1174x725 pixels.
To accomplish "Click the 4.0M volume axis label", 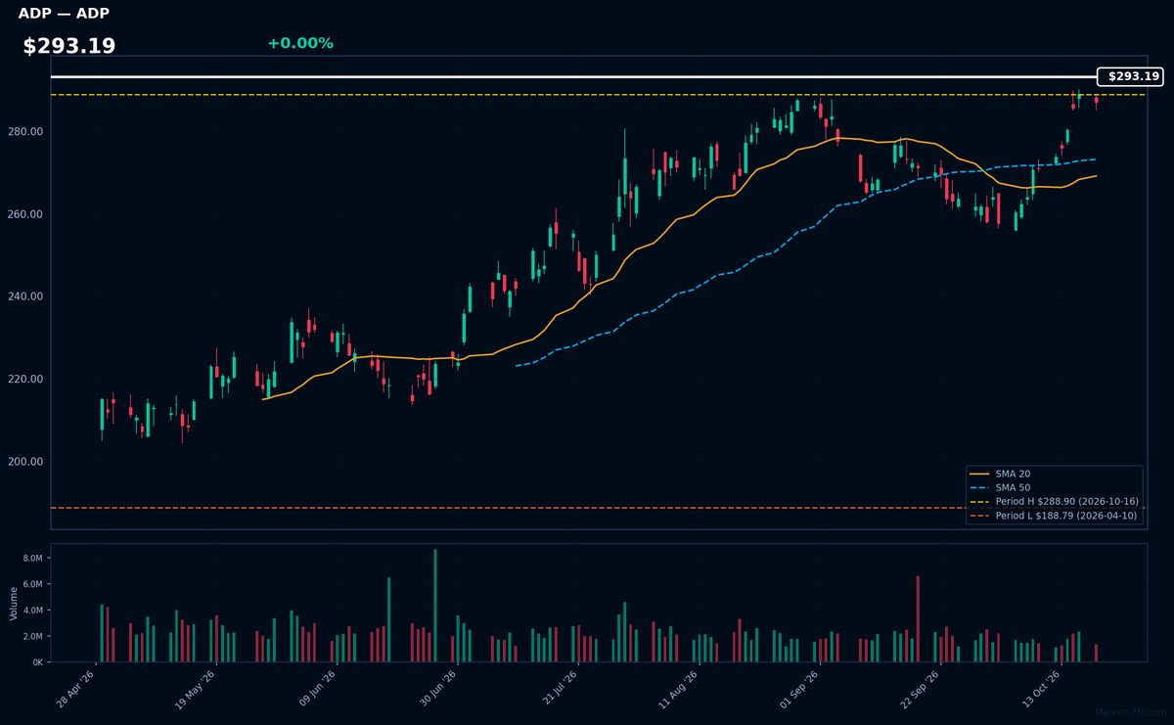I will pos(32,611).
